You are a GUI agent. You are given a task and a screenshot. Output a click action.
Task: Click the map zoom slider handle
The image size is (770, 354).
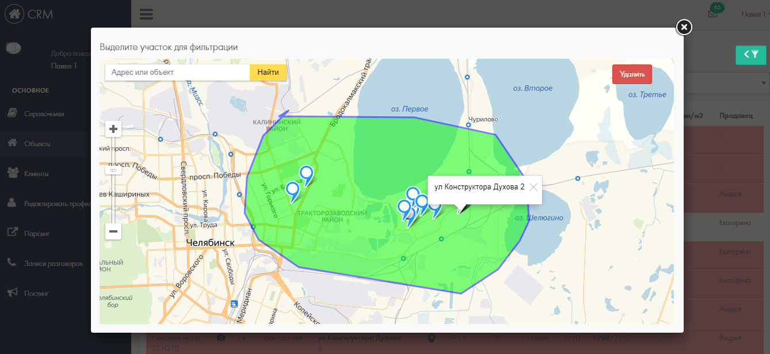(113, 170)
